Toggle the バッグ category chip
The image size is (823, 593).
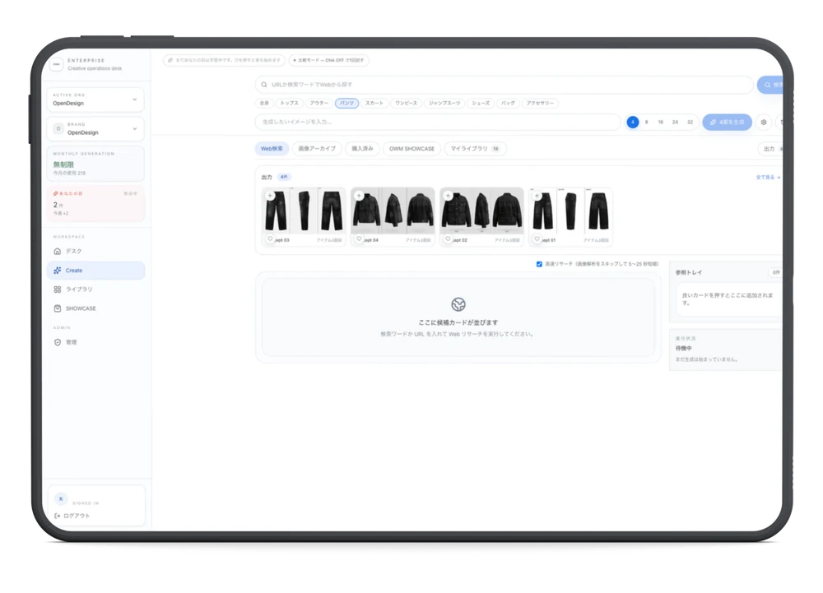[508, 104]
